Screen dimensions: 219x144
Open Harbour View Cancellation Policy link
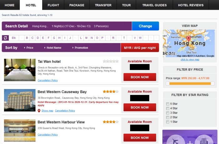[48, 135]
